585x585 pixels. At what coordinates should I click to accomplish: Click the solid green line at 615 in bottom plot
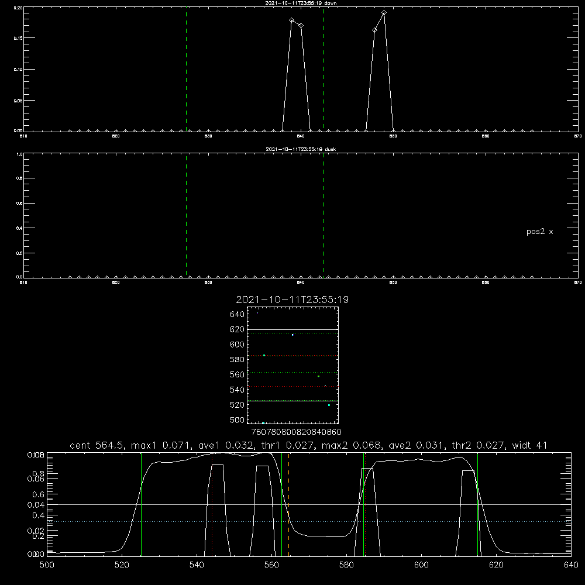(477, 504)
